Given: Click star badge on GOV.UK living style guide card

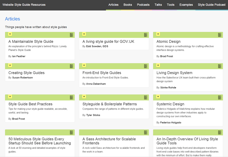Looking at the screenshot, I should pyautogui.click(x=84, y=34).
